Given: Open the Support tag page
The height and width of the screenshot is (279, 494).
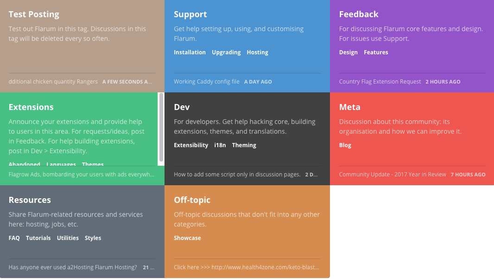Looking at the screenshot, I should pyautogui.click(x=190, y=14).
